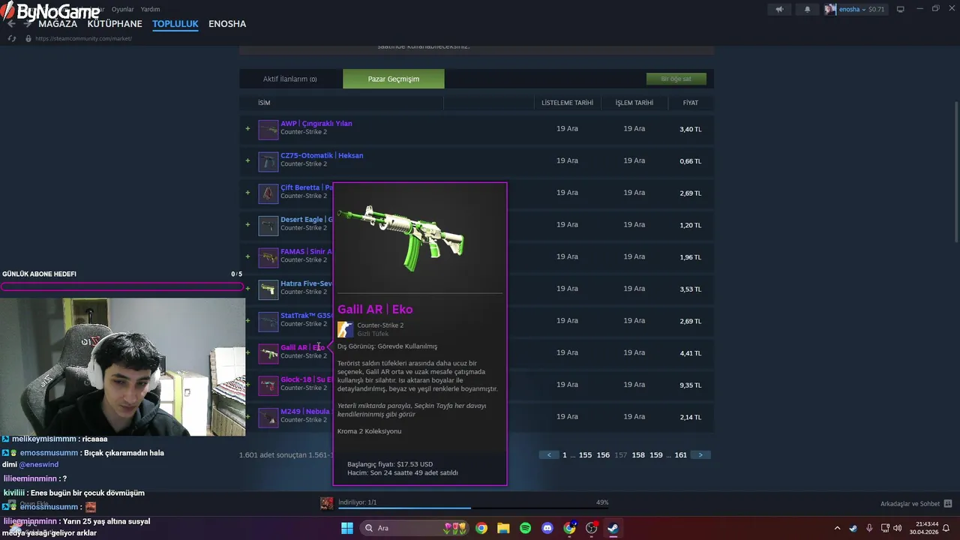Open the MAĞAZA menu
Image resolution: width=960 pixels, height=540 pixels.
click(58, 24)
